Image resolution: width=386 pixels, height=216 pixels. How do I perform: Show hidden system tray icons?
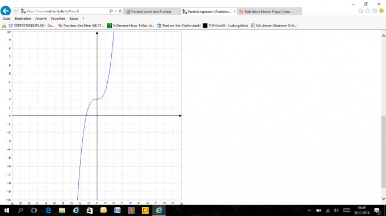(309, 210)
